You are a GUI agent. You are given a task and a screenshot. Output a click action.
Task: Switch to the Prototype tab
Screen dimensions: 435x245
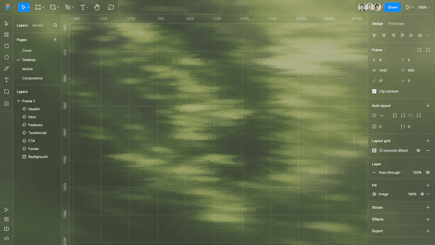pos(396,24)
